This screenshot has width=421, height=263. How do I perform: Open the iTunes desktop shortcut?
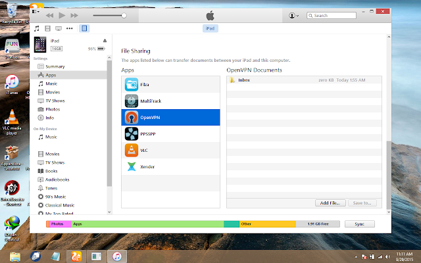(12, 85)
